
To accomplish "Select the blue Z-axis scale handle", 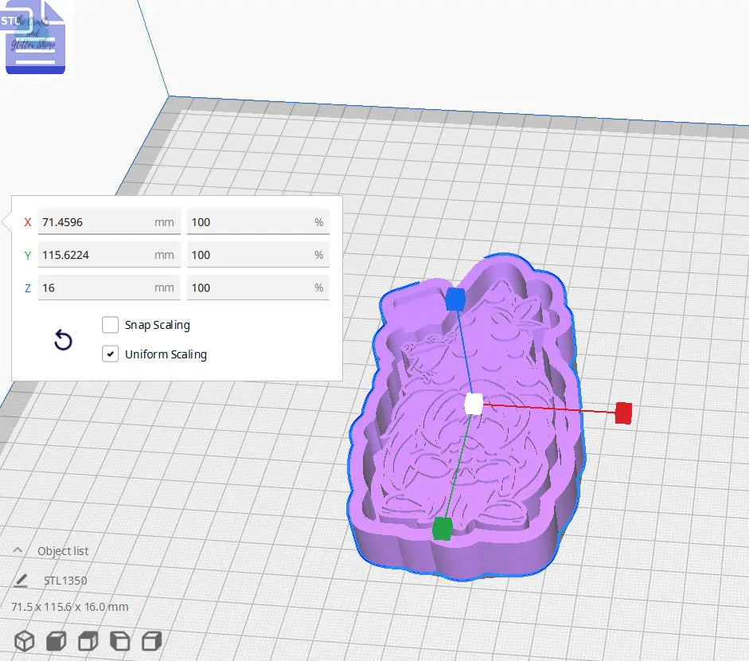I will [x=454, y=300].
